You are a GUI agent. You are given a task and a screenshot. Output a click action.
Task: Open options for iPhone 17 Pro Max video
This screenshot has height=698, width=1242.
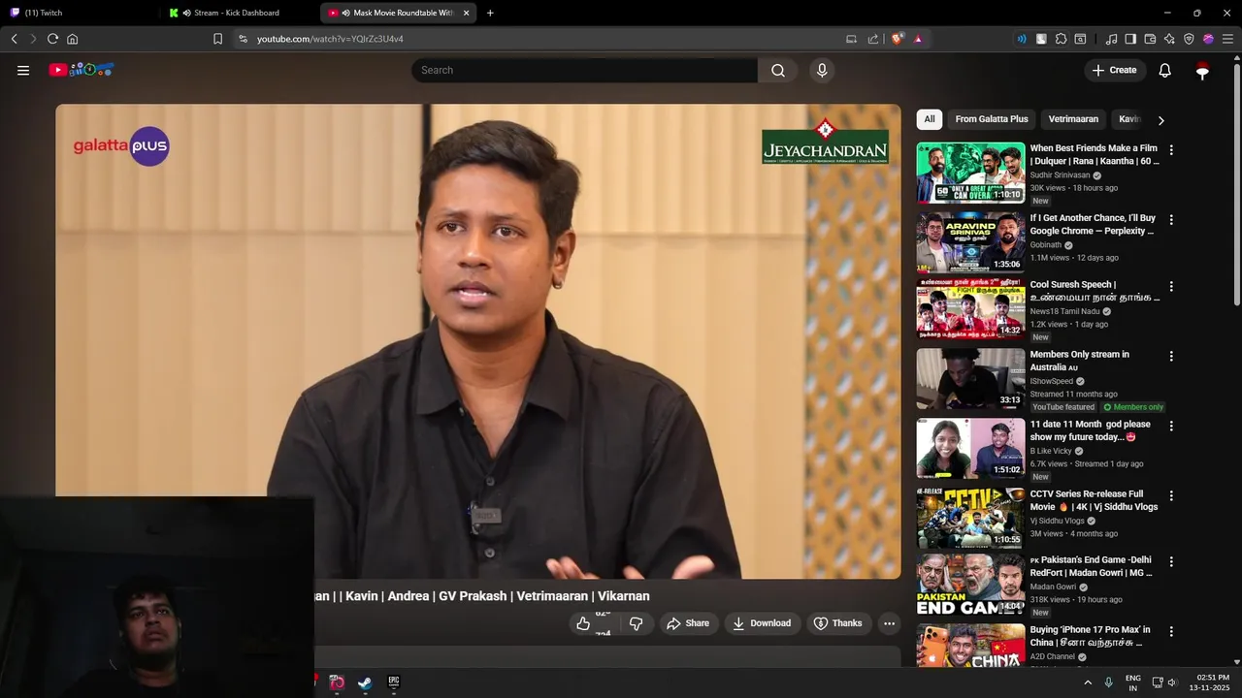(x=1171, y=631)
